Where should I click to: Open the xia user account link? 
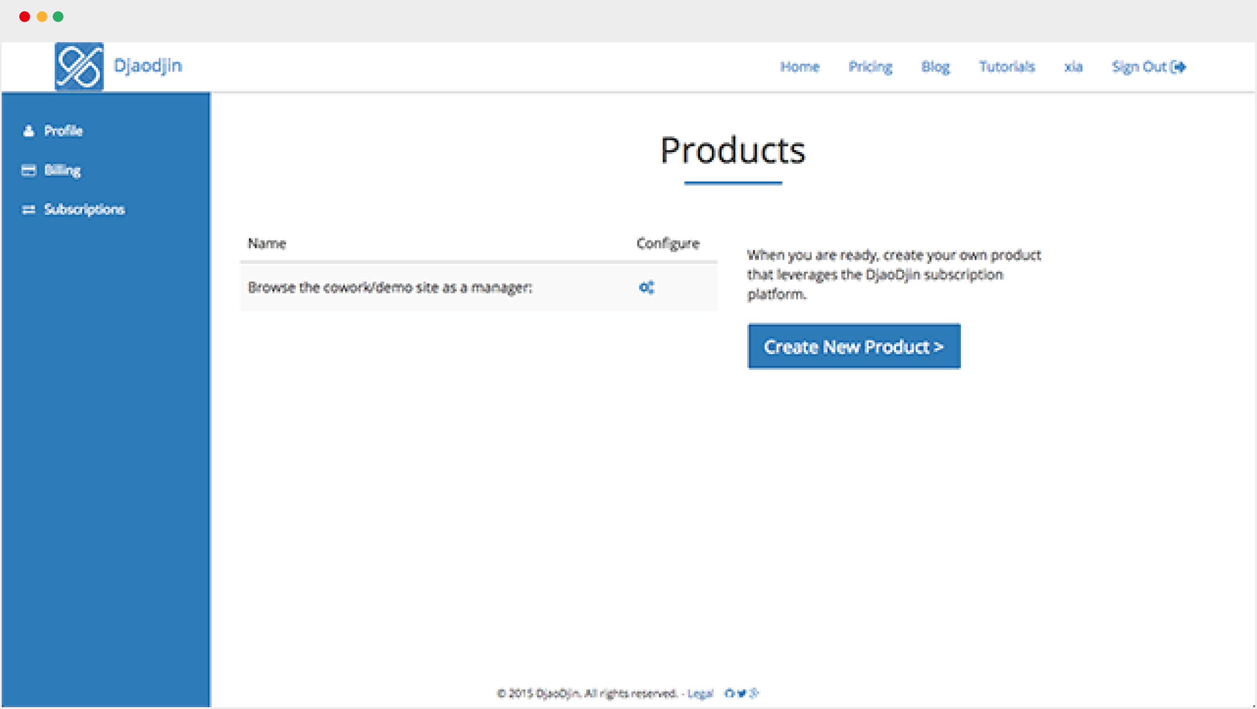[1073, 66]
